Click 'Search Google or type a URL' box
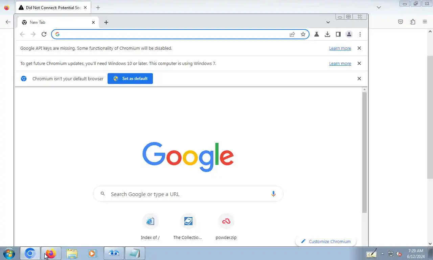 click(188, 194)
